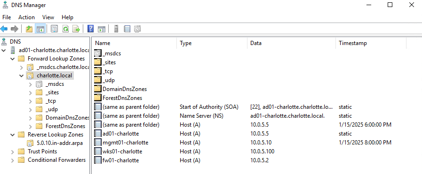The image size is (422, 174).
Task: Click the New Record notebook icon
Action: point(127,29)
